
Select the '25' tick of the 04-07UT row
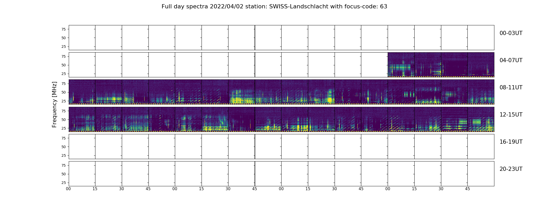[x=64, y=74]
